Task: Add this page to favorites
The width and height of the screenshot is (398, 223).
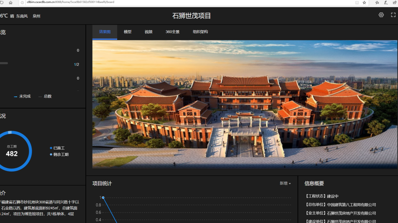Action: (364, 2)
